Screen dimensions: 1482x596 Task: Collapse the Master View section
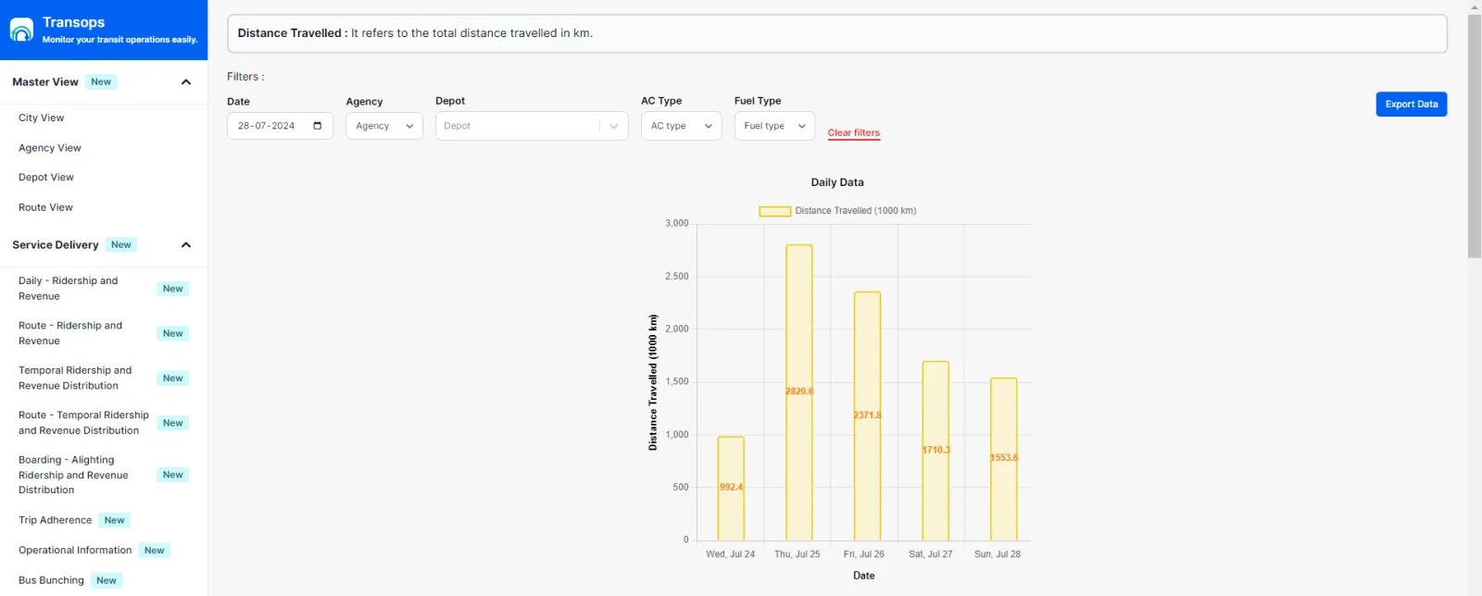pyautogui.click(x=186, y=82)
